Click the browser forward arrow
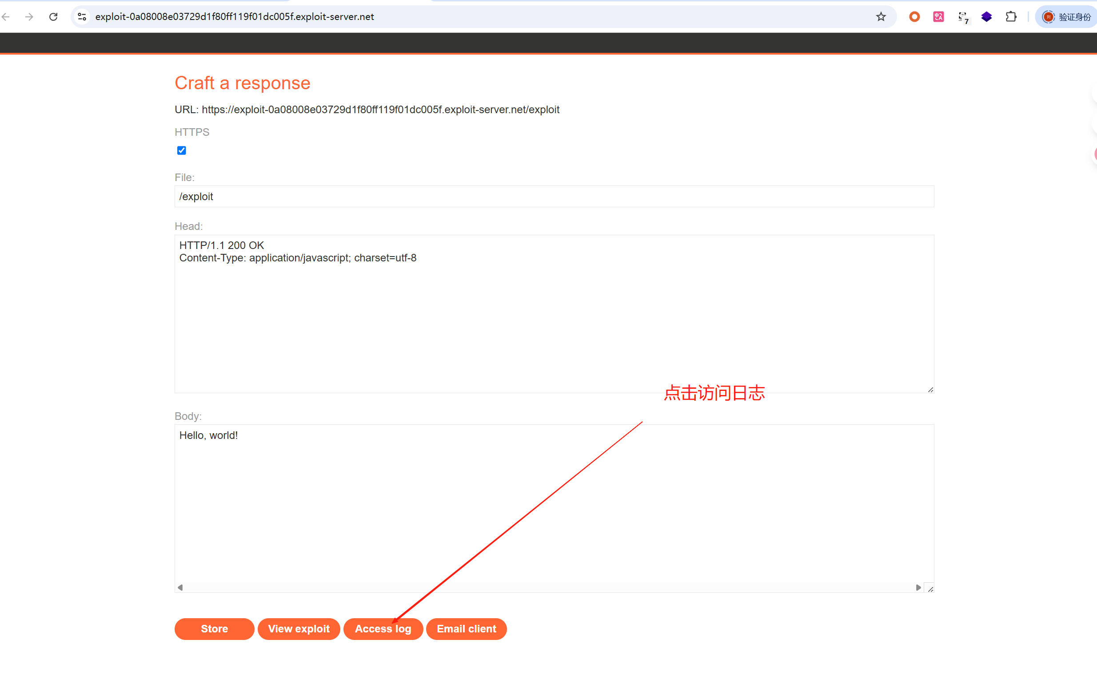Screen dimensions: 1097x683 point(29,17)
